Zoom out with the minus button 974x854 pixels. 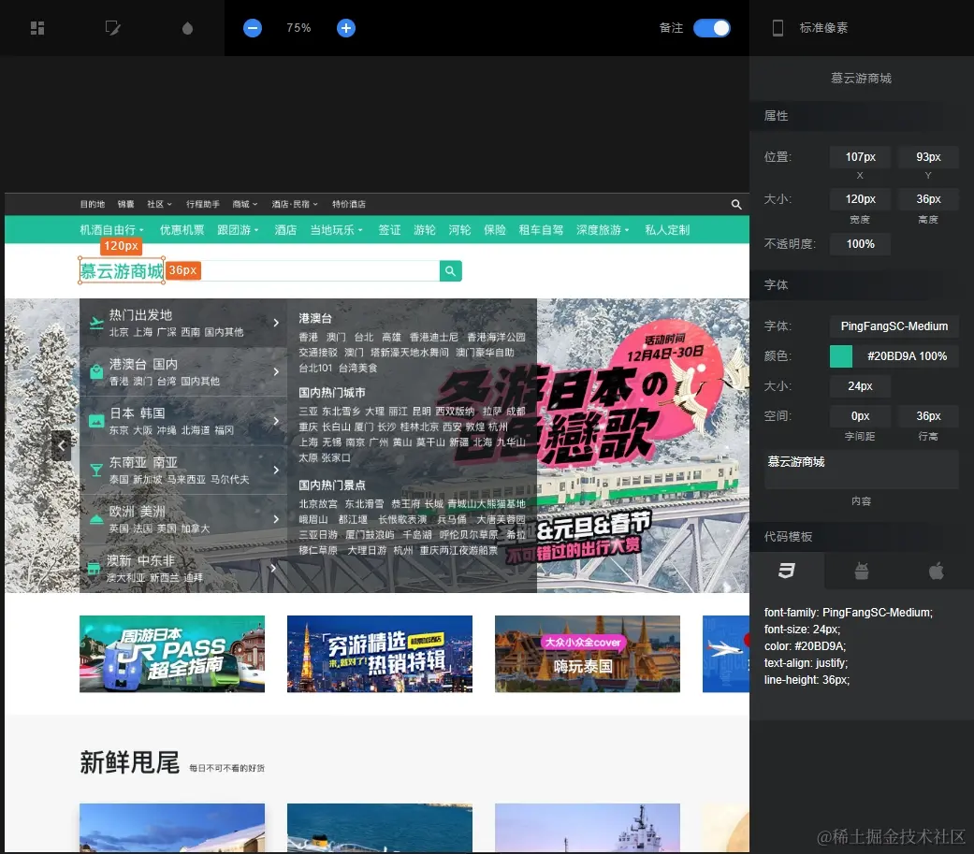point(253,28)
